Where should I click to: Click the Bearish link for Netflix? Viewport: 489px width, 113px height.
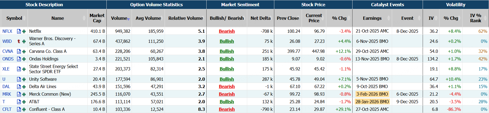point(227,31)
